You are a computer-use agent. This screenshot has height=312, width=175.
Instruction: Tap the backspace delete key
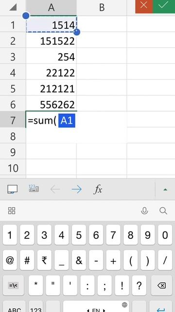(x=161, y=285)
